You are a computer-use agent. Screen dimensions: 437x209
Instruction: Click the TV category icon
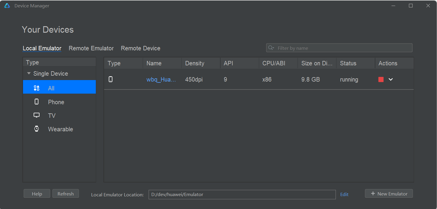[37, 115]
